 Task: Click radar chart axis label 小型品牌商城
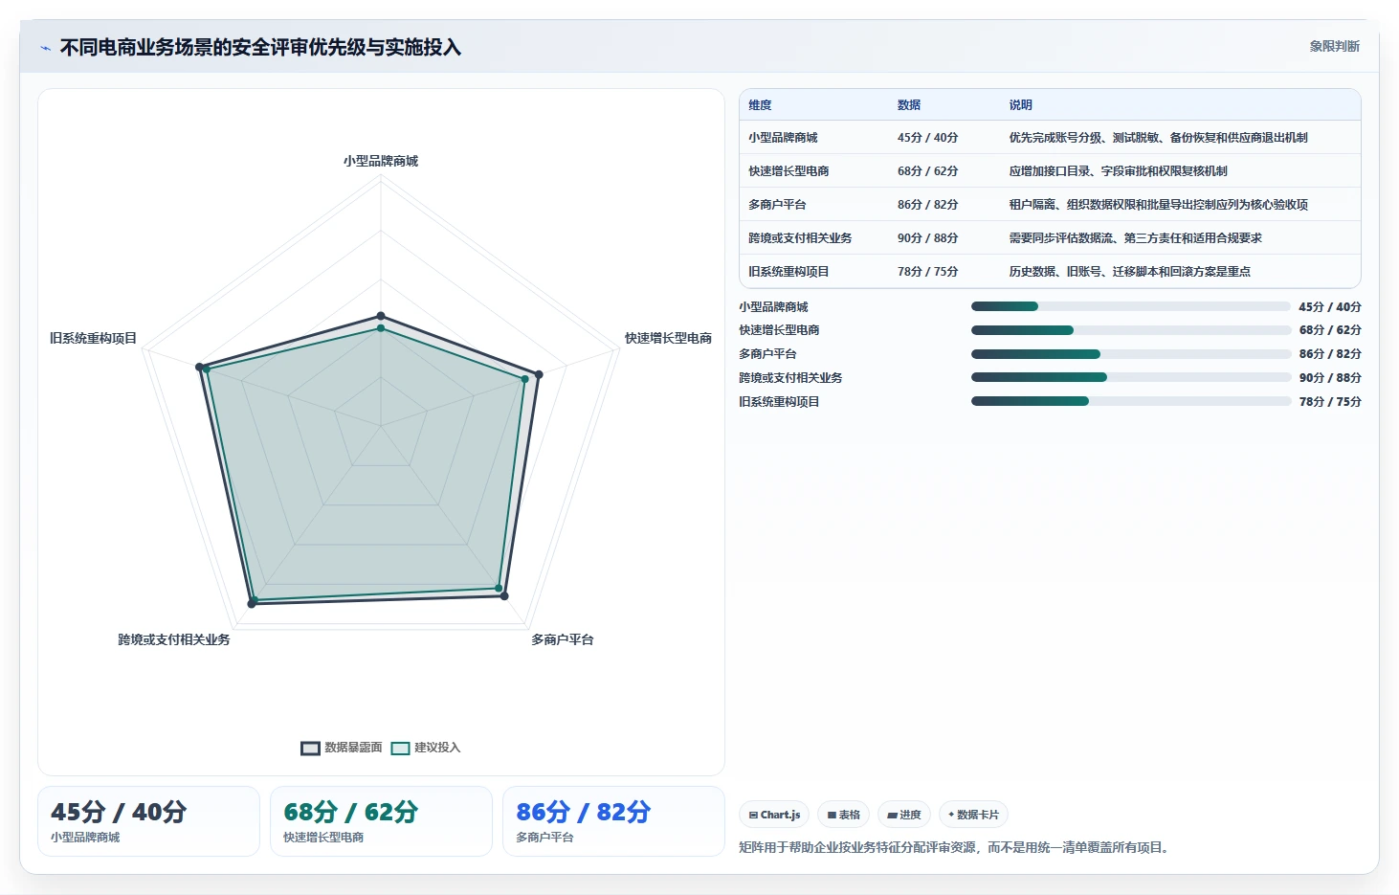click(381, 161)
